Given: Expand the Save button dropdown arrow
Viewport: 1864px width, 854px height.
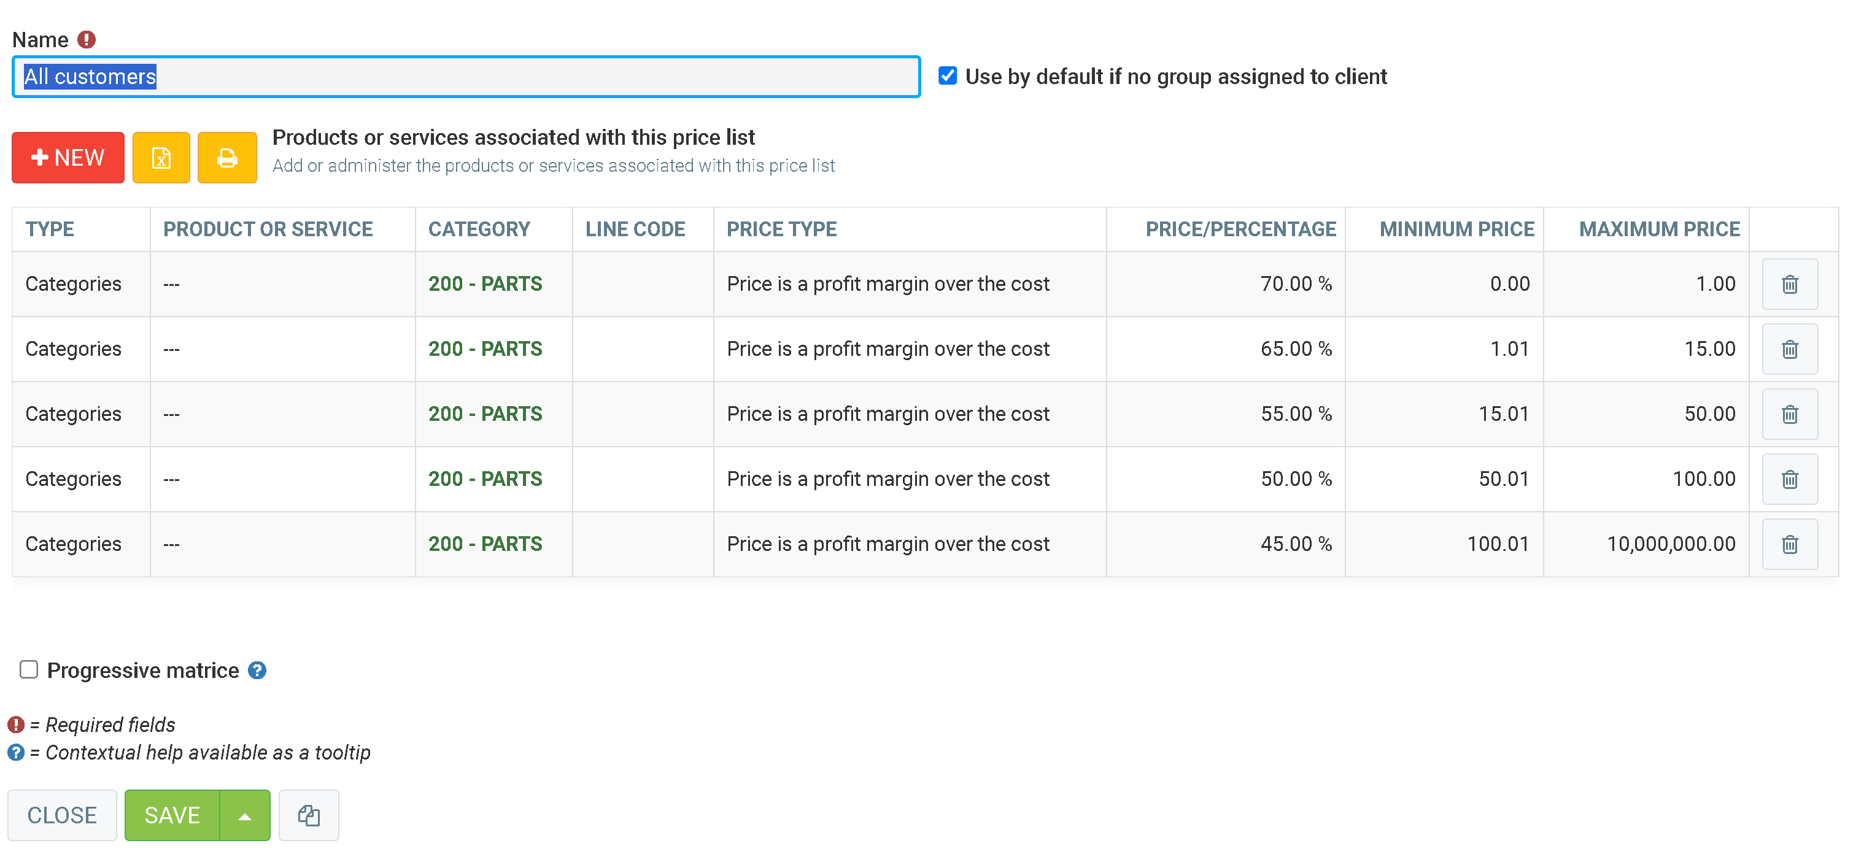Looking at the screenshot, I should coord(244,815).
